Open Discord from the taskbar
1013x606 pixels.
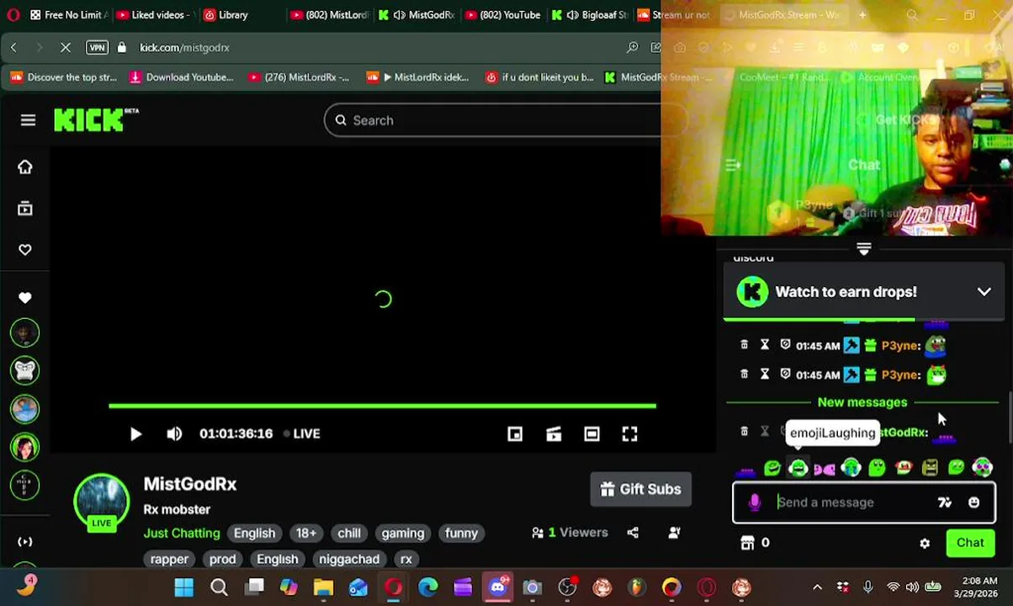click(x=497, y=587)
